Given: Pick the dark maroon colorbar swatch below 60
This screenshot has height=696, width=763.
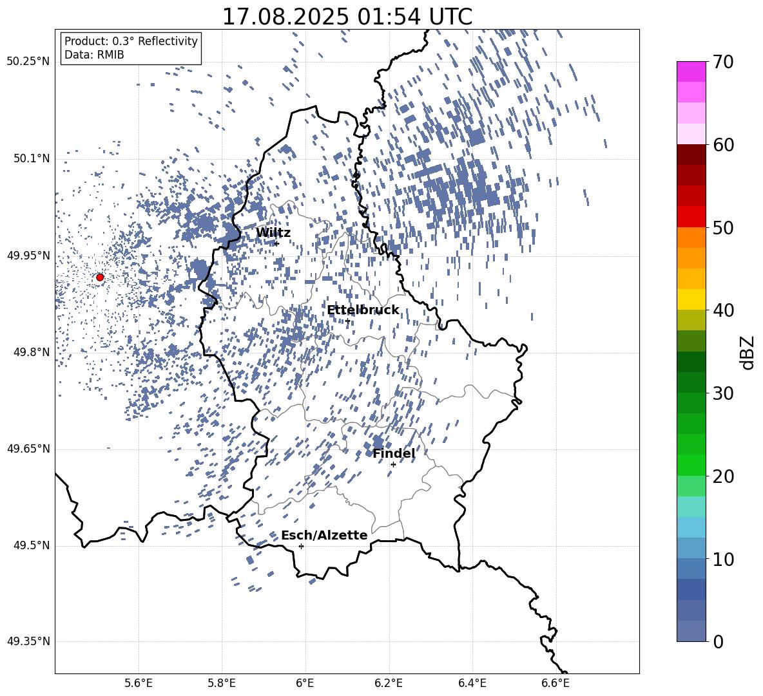Looking at the screenshot, I should point(691,154).
